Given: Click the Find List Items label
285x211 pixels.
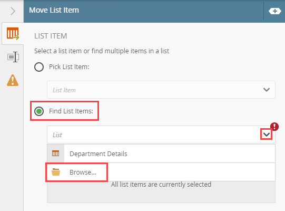Looking at the screenshot, I should click(71, 111).
